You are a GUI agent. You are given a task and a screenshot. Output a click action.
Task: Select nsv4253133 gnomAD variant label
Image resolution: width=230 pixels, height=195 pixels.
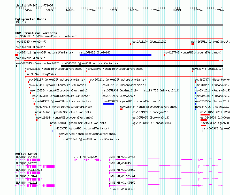click(53, 69)
